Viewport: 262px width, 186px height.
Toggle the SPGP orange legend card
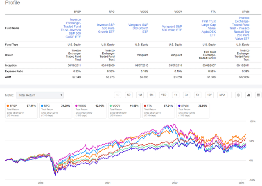click(x=21, y=111)
